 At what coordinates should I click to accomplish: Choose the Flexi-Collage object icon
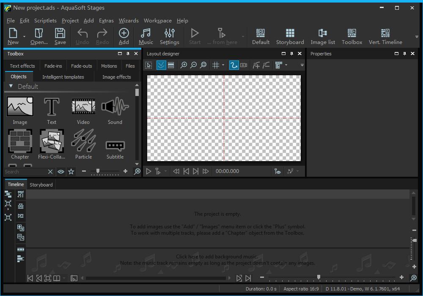coord(52,142)
